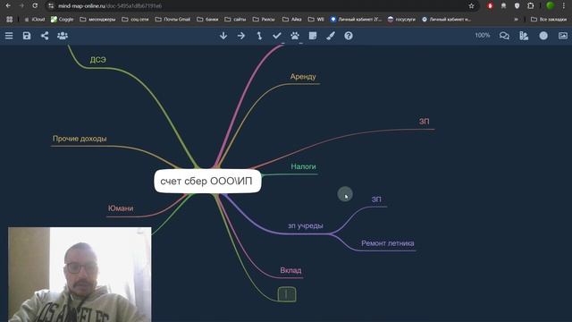Click the right arrow toolbar icon
This screenshot has height=322, width=572.
click(x=241, y=36)
